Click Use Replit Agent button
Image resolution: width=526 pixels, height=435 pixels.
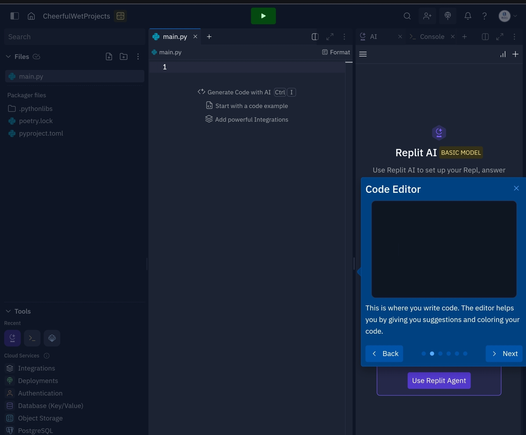pyautogui.click(x=439, y=380)
